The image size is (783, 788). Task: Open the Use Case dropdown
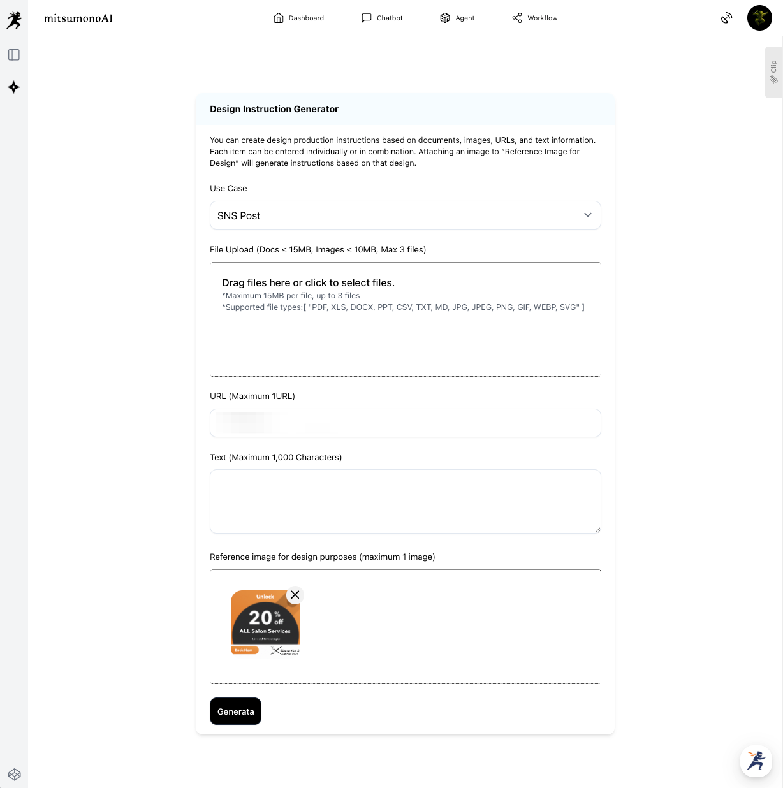tap(405, 215)
